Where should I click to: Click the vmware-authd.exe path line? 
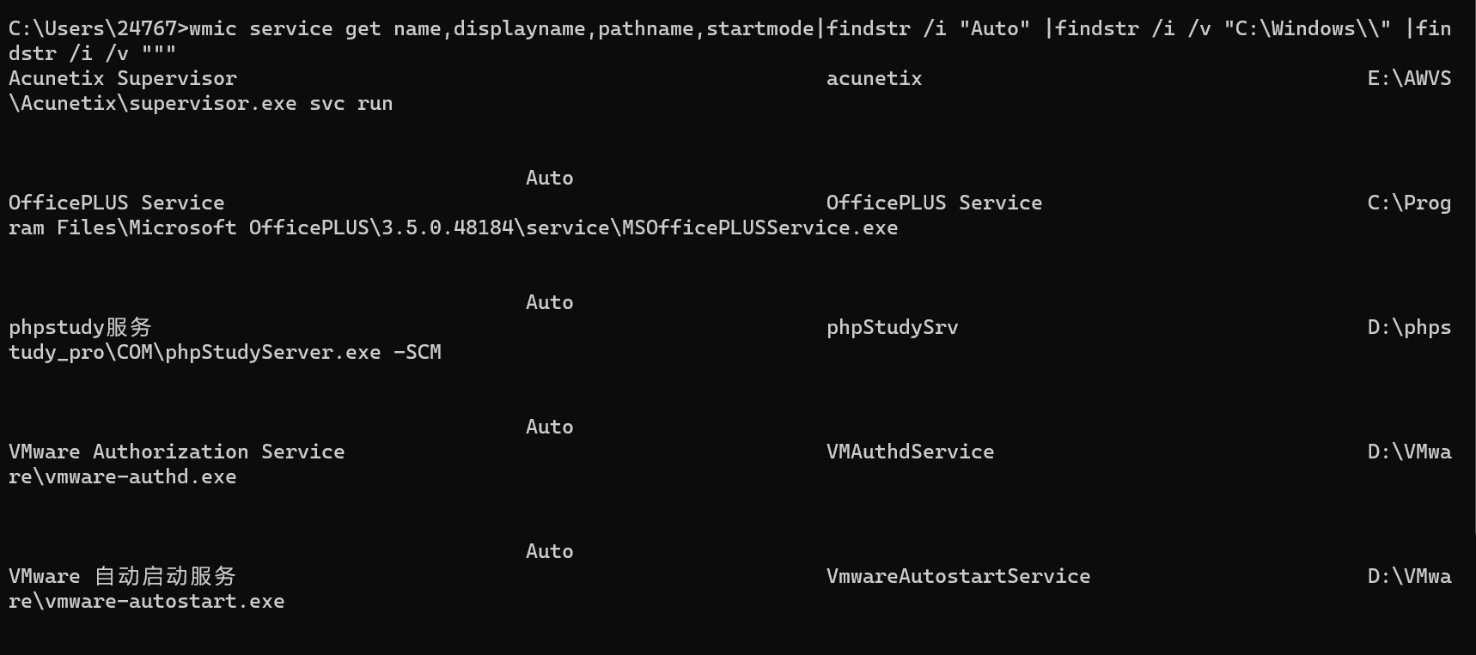click(122, 476)
